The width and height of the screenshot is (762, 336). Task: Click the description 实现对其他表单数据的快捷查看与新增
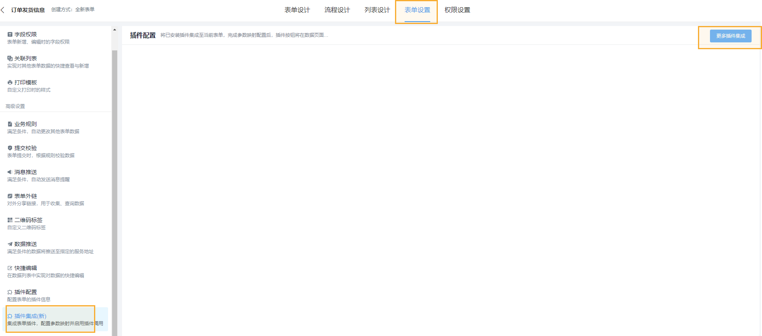pos(48,66)
